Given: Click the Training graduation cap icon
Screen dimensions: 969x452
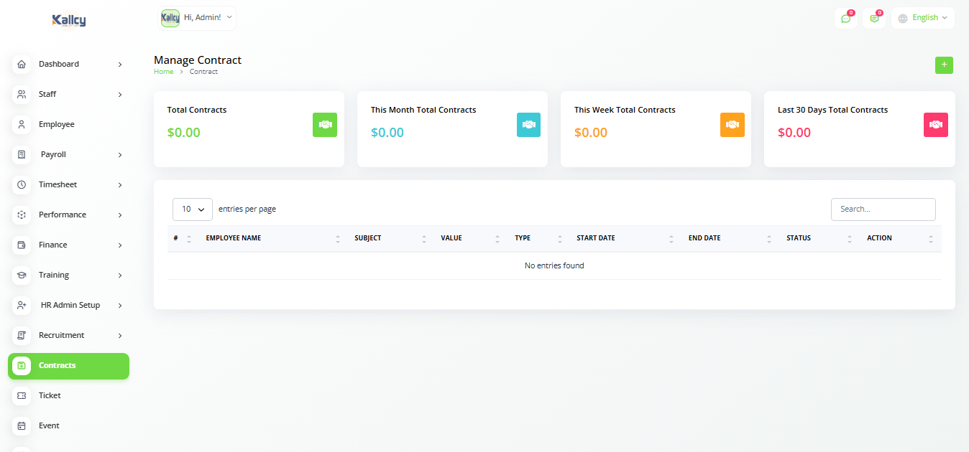Looking at the screenshot, I should 22,275.
